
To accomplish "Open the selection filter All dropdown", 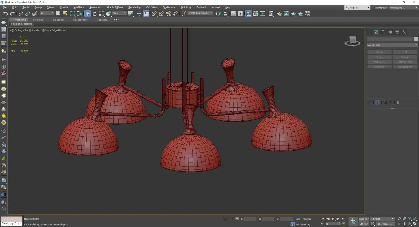I will click(x=47, y=13).
